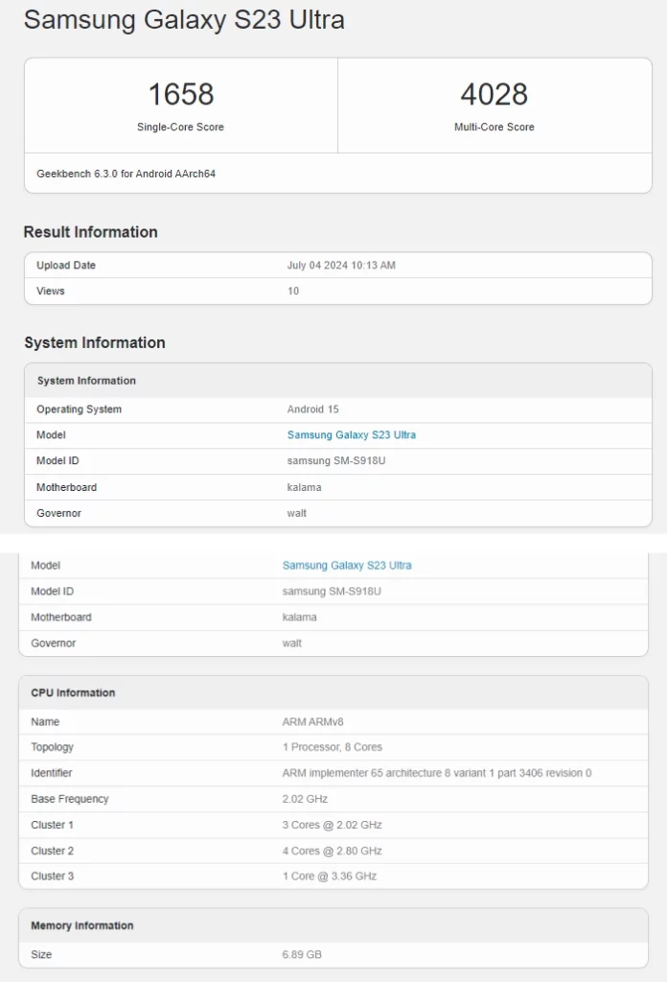Click the System Information table header
The height and width of the screenshot is (982, 667).
coord(86,380)
